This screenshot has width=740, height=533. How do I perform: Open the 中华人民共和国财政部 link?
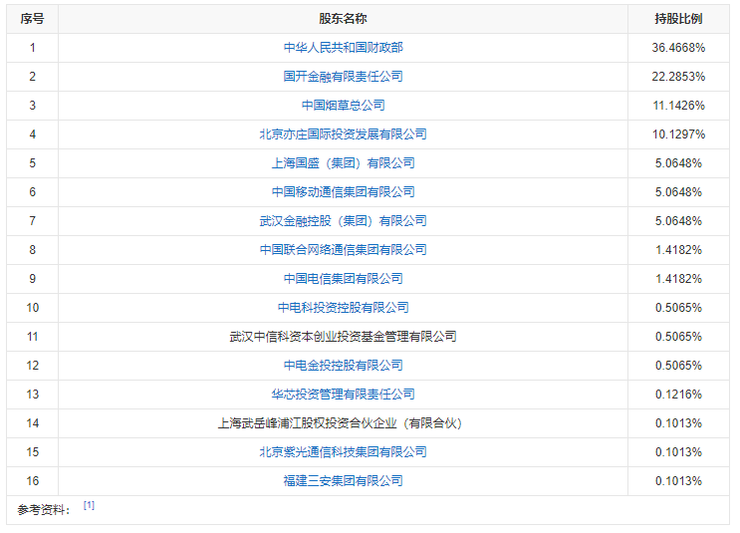(343, 48)
